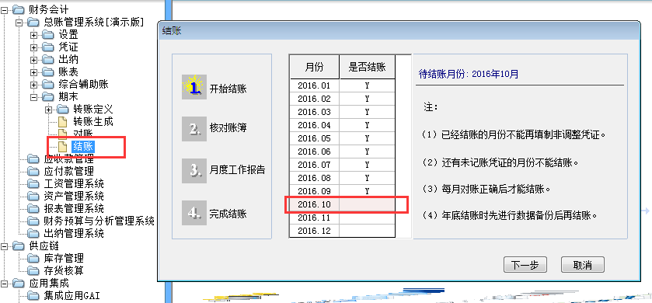Click the 取消 button
Viewport: 652px width, 303px height.
(583, 265)
